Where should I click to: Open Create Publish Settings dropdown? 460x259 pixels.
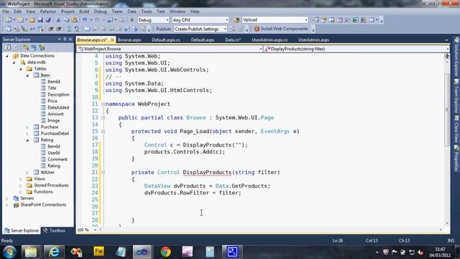225,29
